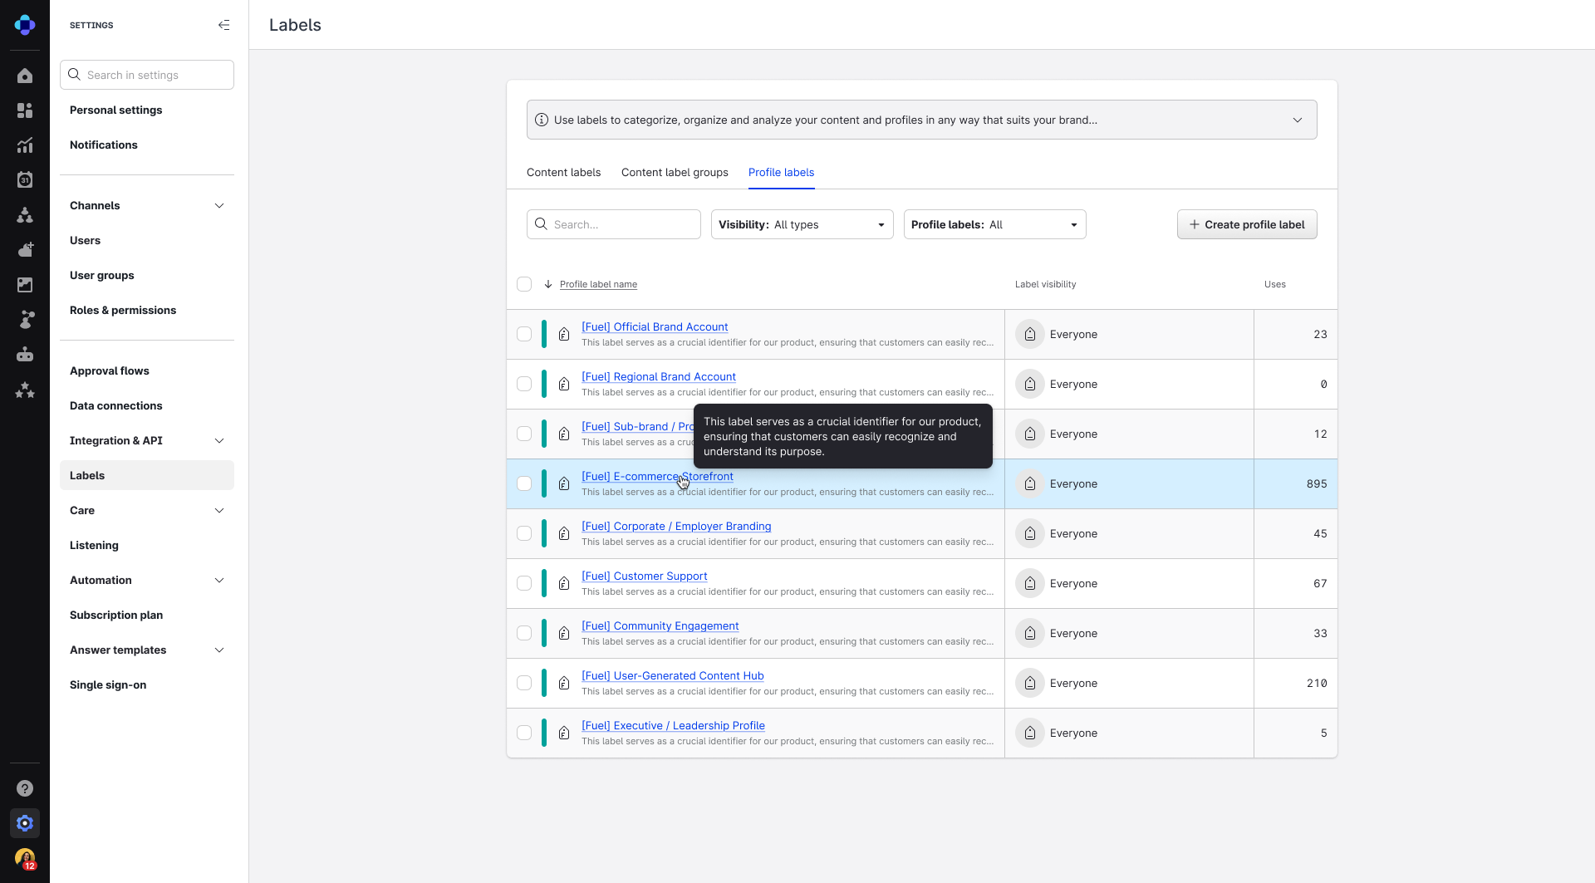This screenshot has height=883, width=1595.
Task: Switch to the Content labels tab
Action: tap(563, 173)
